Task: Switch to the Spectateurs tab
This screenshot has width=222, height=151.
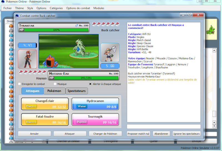Action: [77, 91]
